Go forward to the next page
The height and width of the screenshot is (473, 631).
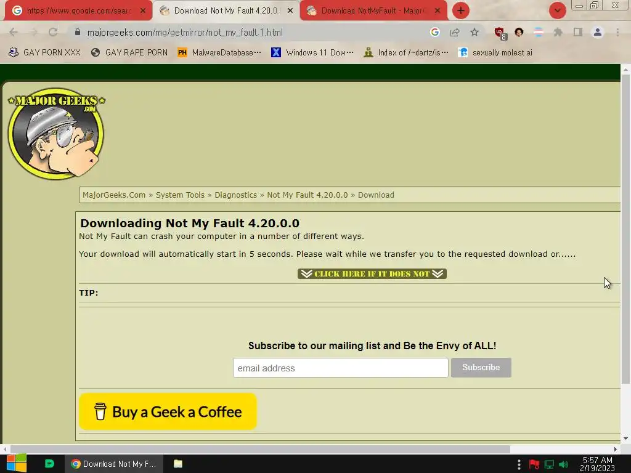tap(33, 33)
